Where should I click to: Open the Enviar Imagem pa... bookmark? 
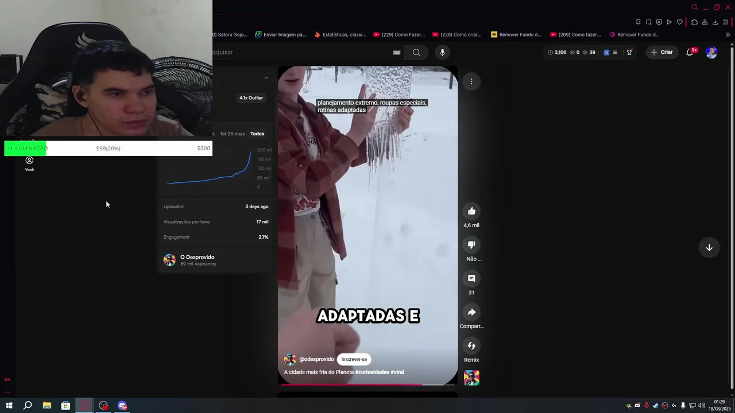[x=281, y=34]
